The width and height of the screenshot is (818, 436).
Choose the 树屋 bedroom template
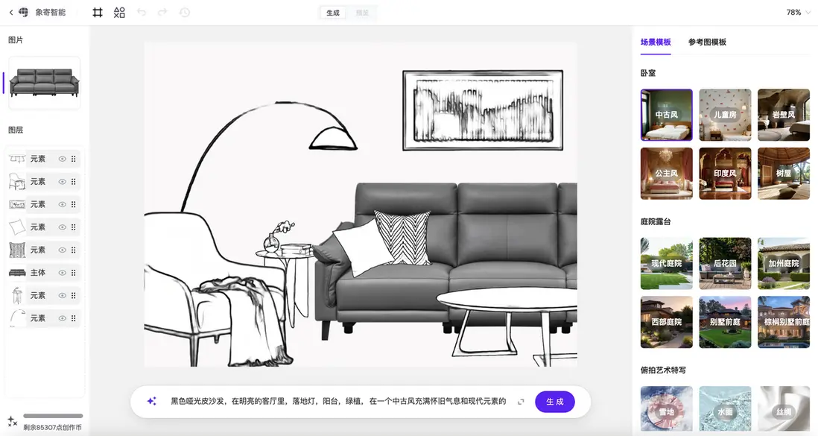click(784, 174)
